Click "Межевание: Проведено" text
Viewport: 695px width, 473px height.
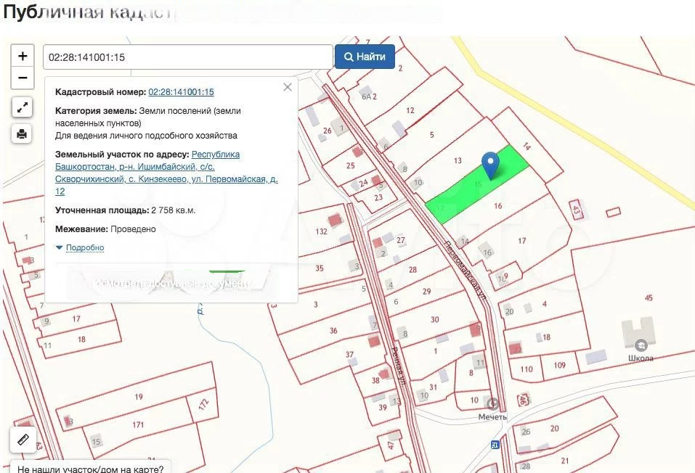pyautogui.click(x=105, y=229)
